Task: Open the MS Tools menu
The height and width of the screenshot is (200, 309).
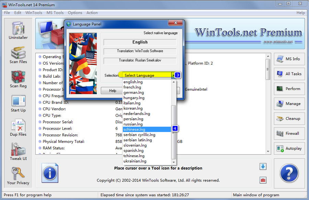Action: click(x=55, y=13)
